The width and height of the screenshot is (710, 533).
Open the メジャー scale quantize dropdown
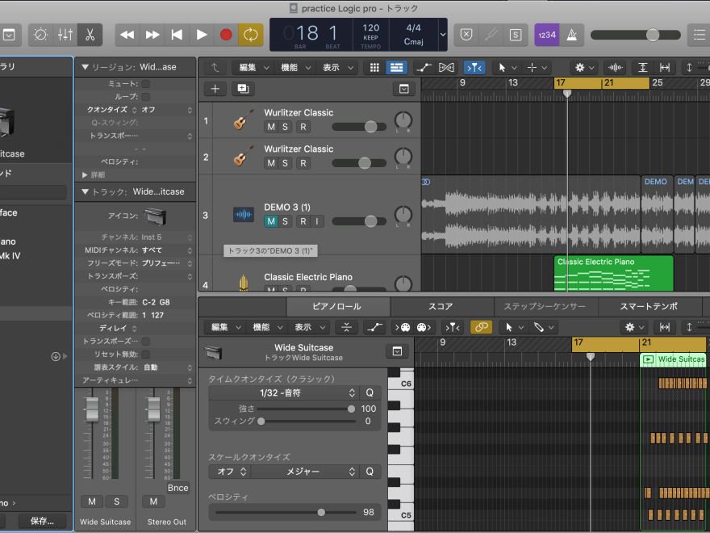pos(305,472)
